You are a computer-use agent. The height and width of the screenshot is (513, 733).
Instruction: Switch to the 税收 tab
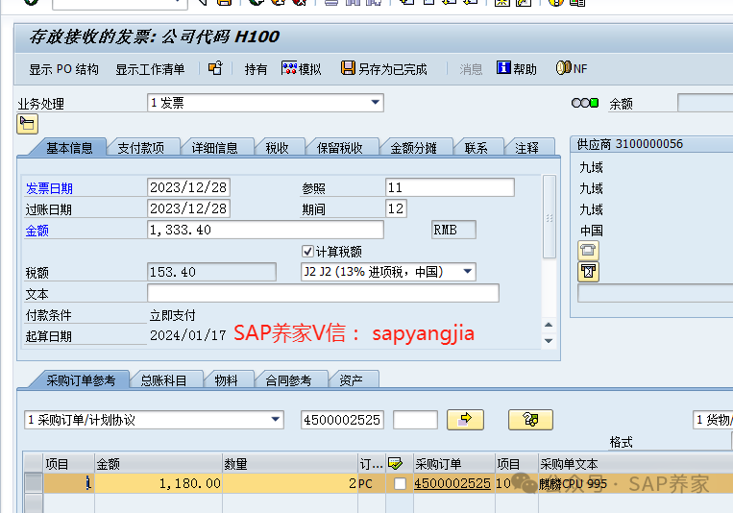point(278,148)
